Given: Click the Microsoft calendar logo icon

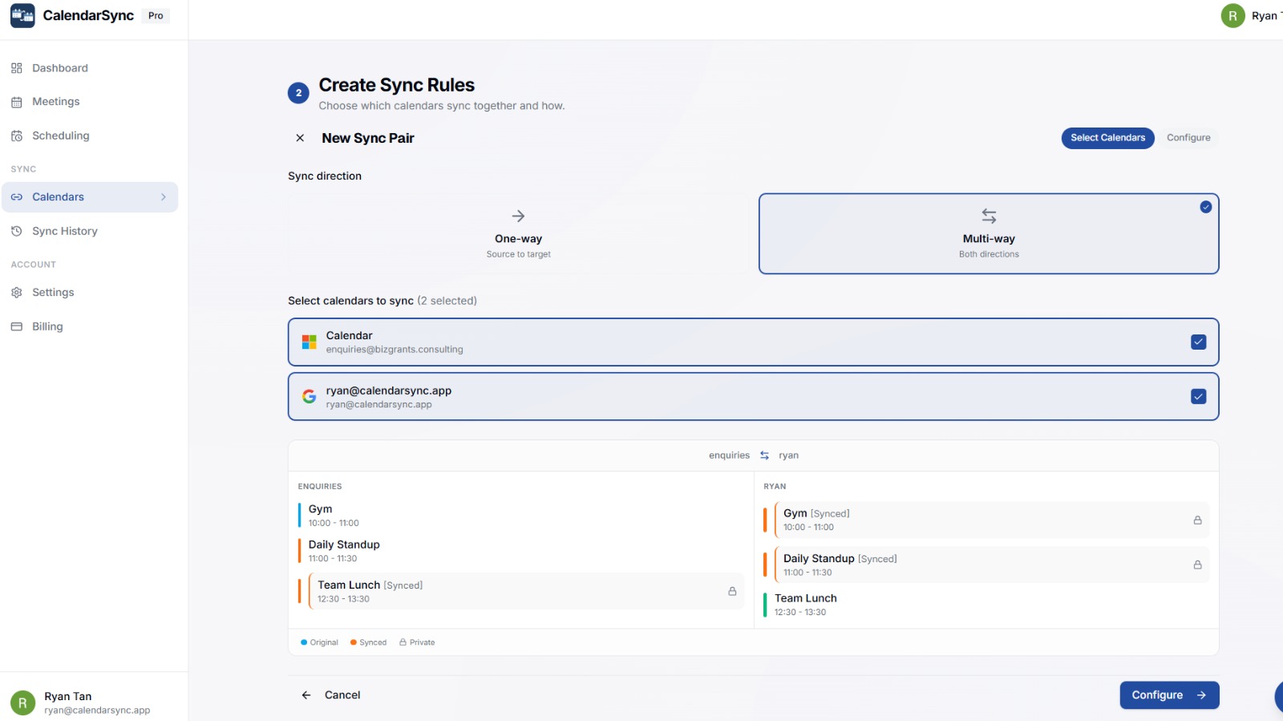Looking at the screenshot, I should (x=309, y=342).
